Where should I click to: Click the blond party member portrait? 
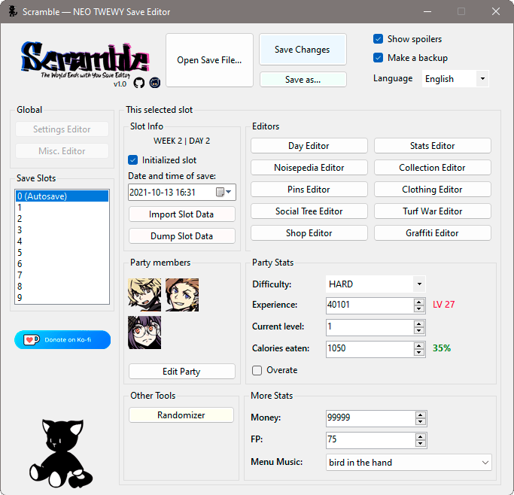coord(144,294)
